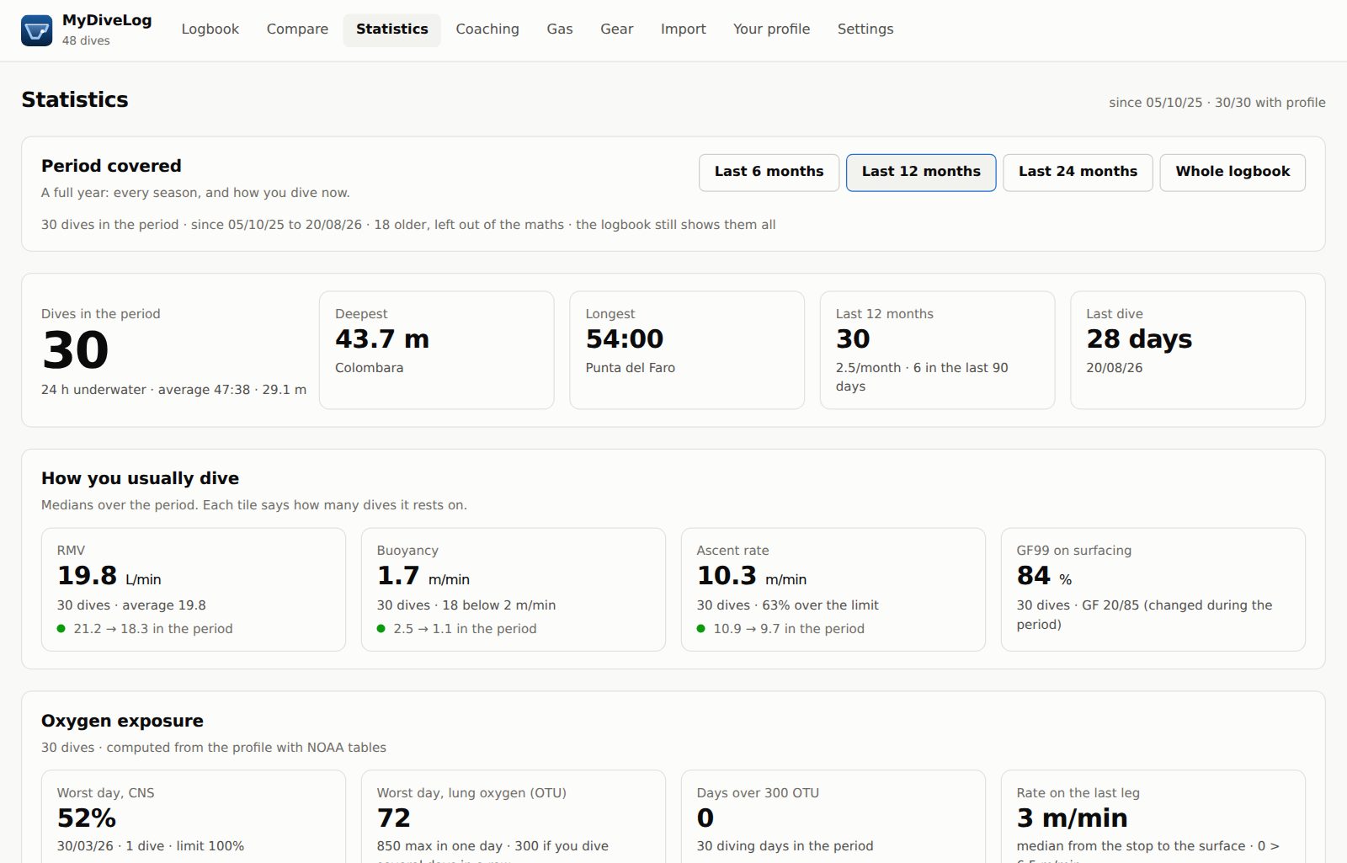
Task: Click the RMV 19.8 L/min value
Action: click(109, 576)
